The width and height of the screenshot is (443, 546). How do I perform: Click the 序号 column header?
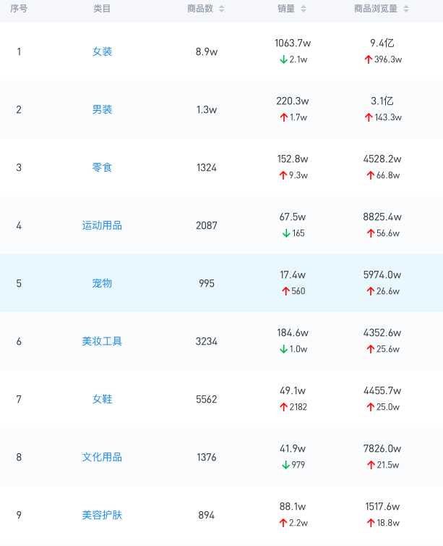[19, 9]
